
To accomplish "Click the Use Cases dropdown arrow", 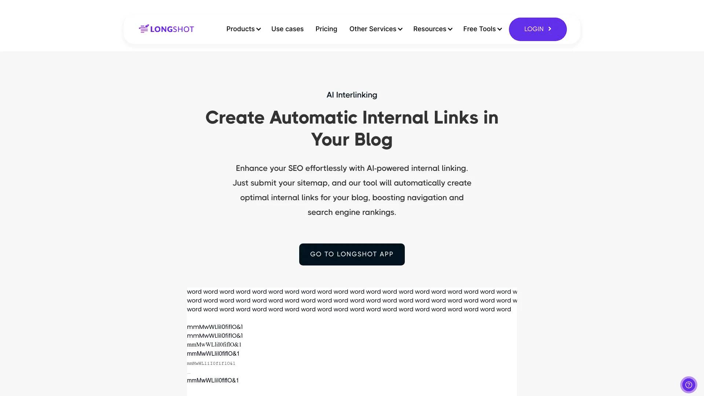I will pyautogui.click(x=287, y=29).
